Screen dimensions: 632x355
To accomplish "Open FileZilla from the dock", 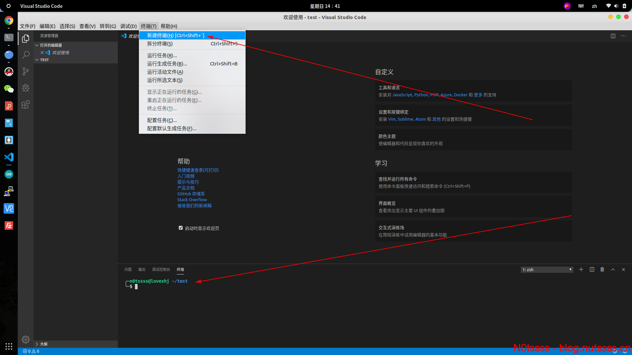I will (x=9, y=225).
